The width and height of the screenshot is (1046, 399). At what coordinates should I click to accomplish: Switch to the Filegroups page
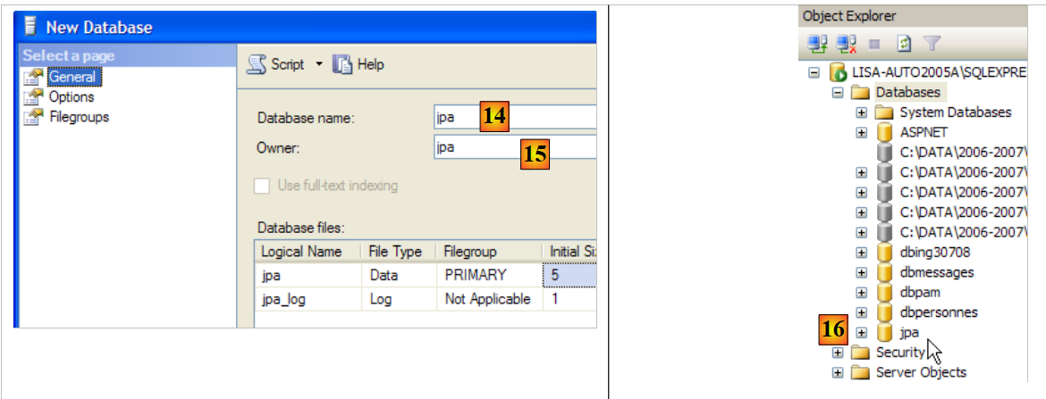tap(79, 117)
